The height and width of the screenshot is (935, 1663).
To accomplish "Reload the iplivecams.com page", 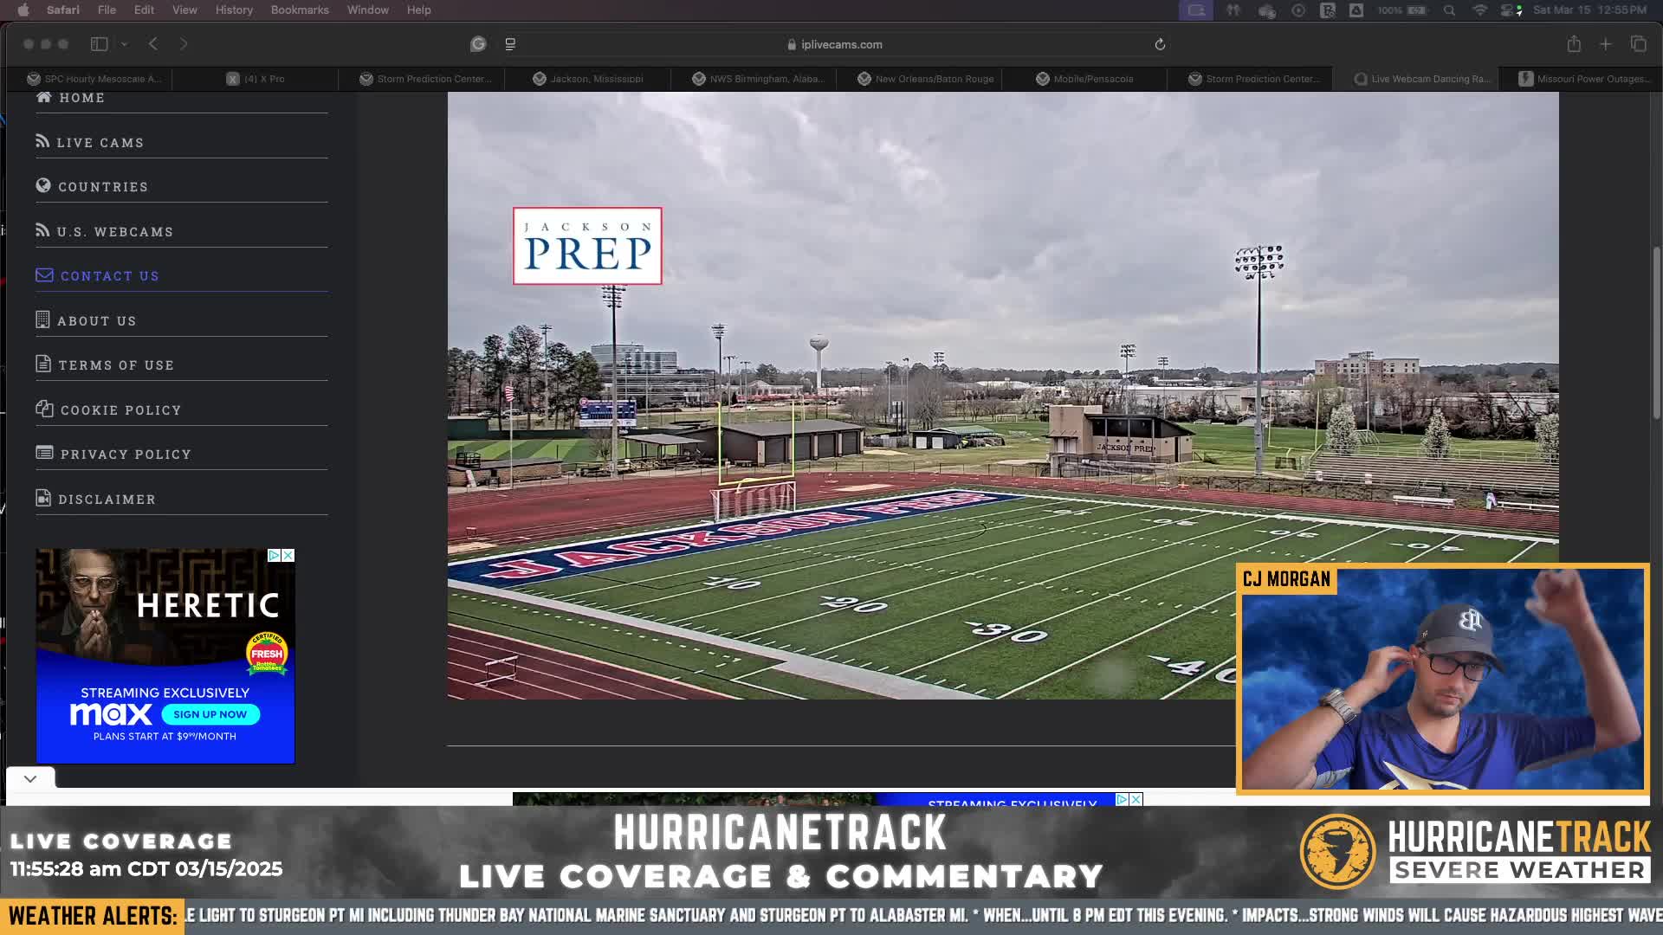I will [x=1160, y=44].
